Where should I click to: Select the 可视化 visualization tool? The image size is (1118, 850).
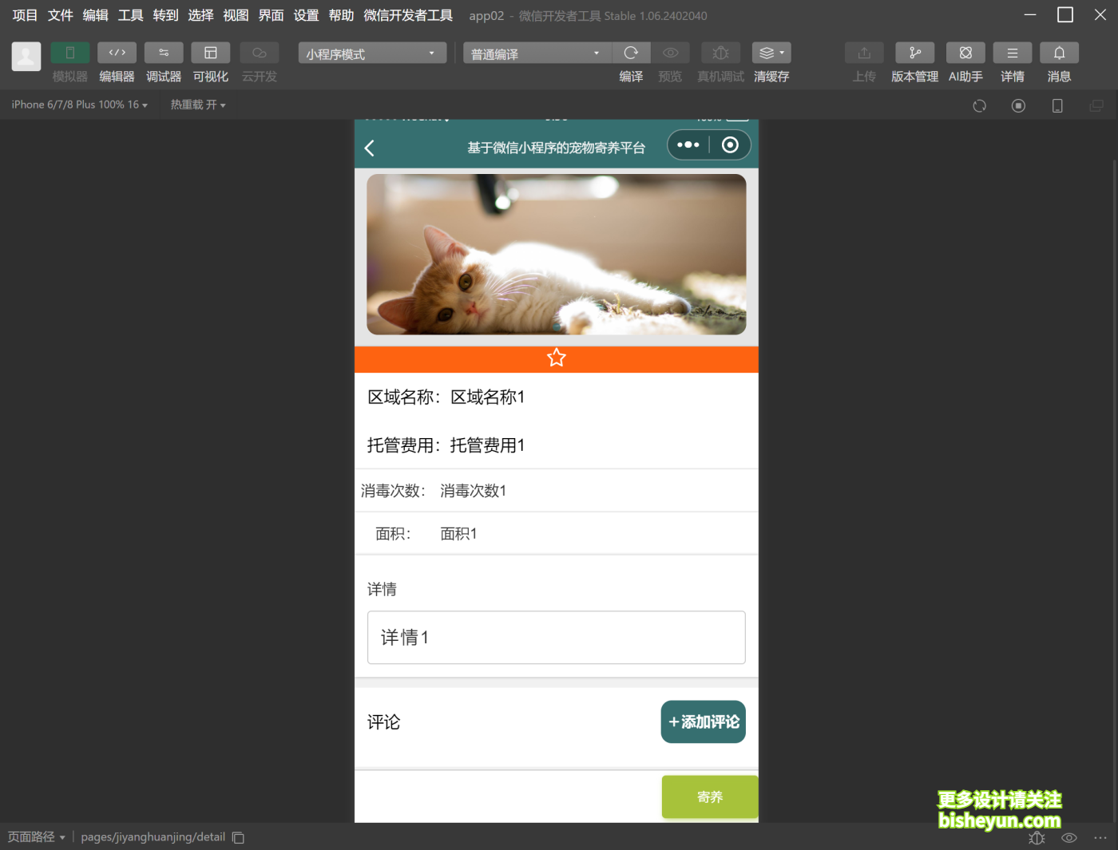[x=210, y=52]
